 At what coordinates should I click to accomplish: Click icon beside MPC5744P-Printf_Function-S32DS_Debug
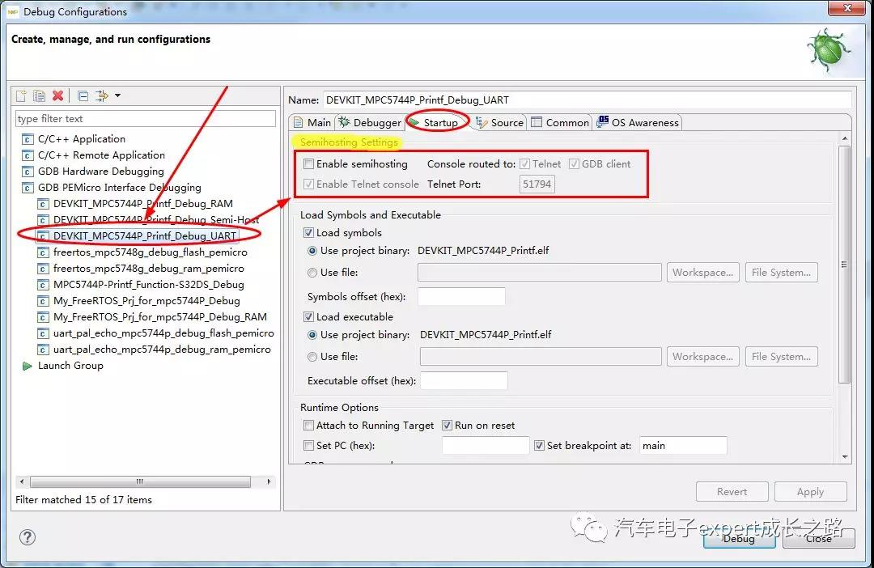[43, 285]
